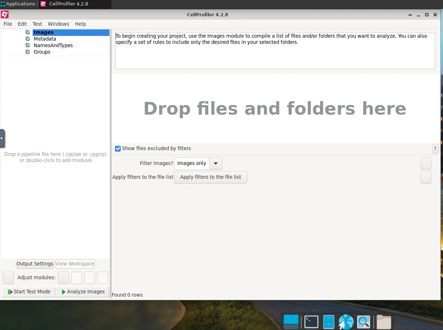
Task: Open the File menu
Action: click(x=8, y=24)
